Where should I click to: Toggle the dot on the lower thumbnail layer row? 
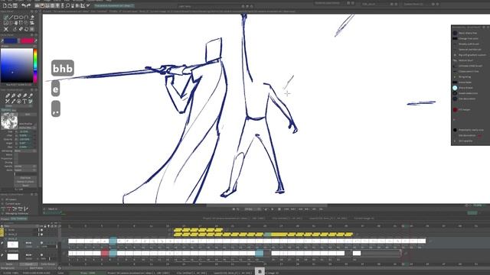pos(41,254)
